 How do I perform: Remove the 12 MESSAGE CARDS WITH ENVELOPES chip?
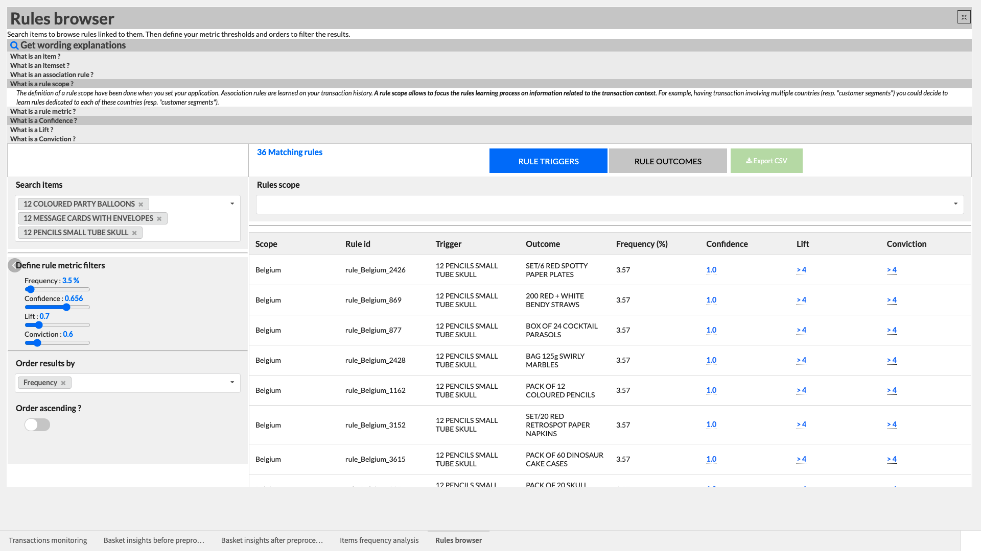tap(160, 218)
